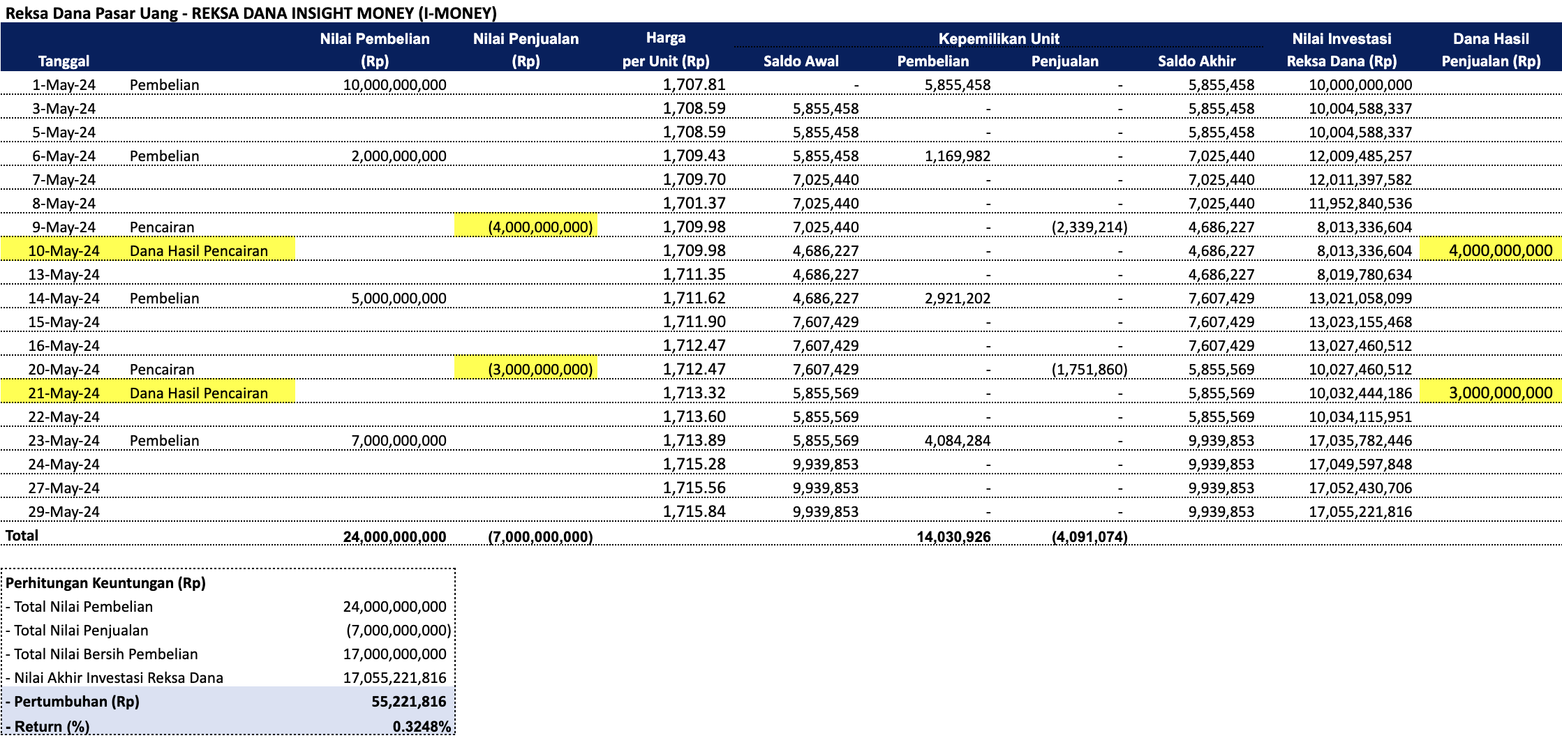Select the Saldo Awal subheader

[801, 61]
